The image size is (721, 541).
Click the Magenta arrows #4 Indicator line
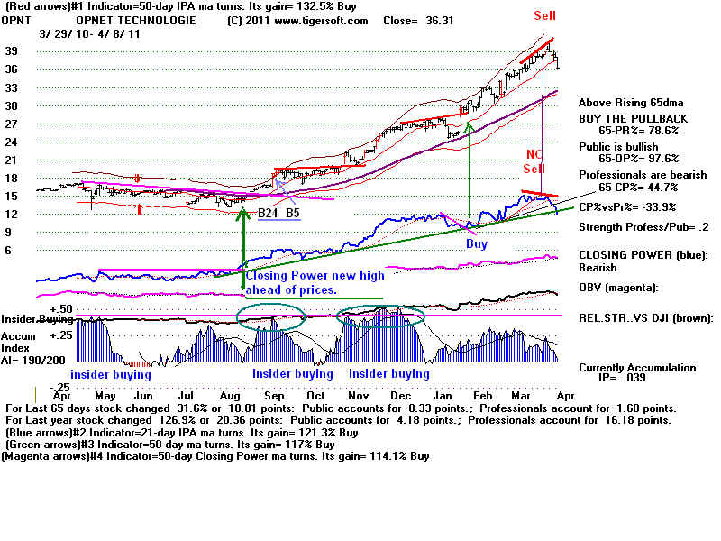tap(215, 456)
